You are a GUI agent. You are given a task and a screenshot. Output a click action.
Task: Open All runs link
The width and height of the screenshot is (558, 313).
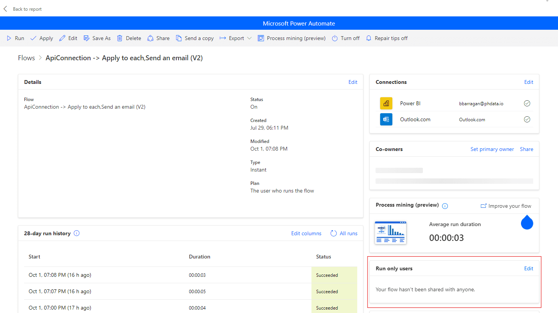(x=348, y=233)
